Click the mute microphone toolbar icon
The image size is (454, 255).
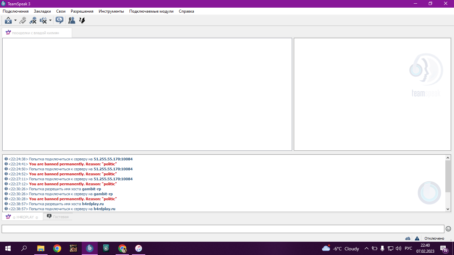coord(33,21)
